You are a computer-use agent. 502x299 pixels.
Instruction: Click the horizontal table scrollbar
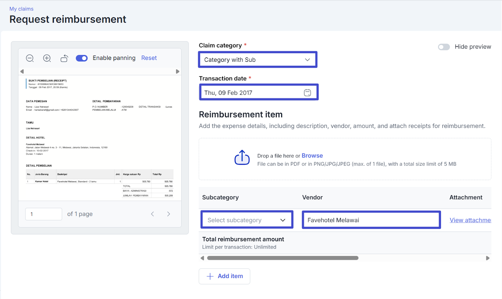click(x=282, y=258)
